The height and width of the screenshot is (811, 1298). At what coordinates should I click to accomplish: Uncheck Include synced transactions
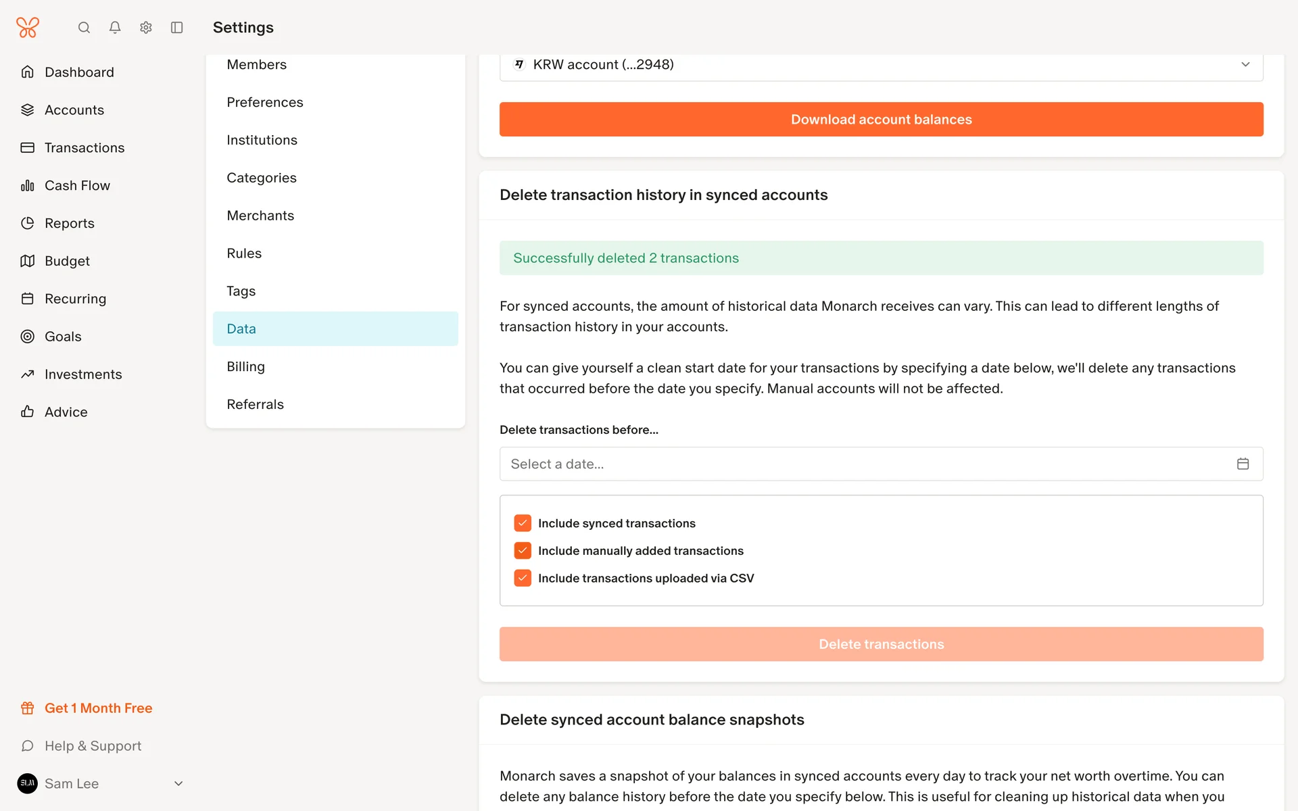point(523,523)
